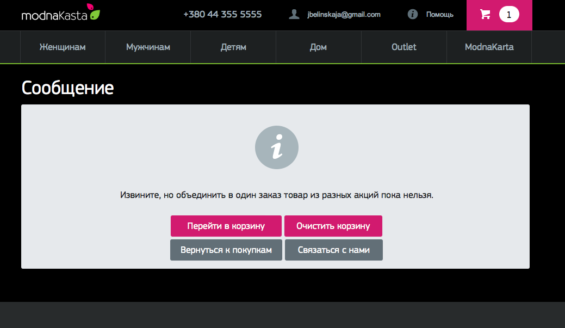The image size is (565, 328).
Task: Click the phone number +380 44 355 5555
Action: [x=223, y=15]
